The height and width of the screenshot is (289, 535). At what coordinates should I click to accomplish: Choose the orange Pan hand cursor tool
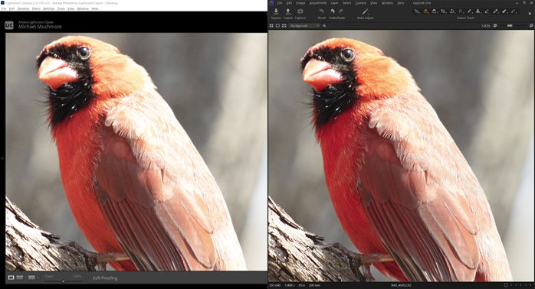(x=425, y=11)
